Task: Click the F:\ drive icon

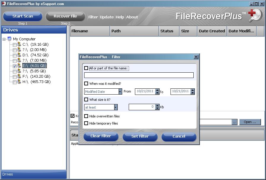Action: coord(19,77)
